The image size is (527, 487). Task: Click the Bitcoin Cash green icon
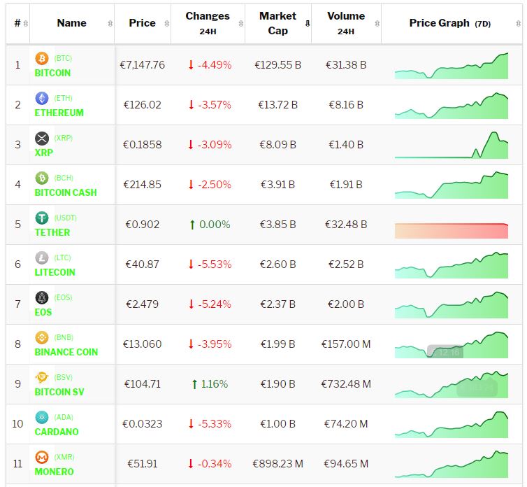pyautogui.click(x=41, y=178)
